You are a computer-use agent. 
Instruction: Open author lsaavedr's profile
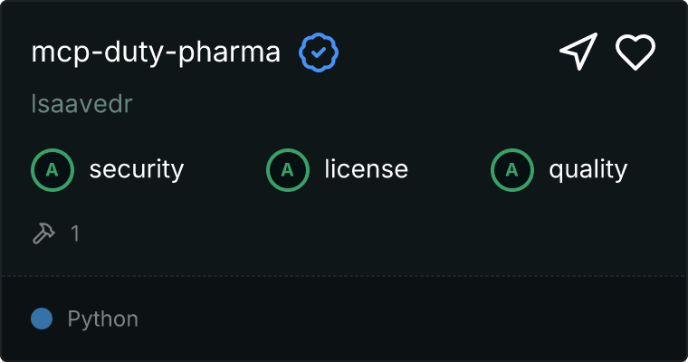tap(82, 104)
